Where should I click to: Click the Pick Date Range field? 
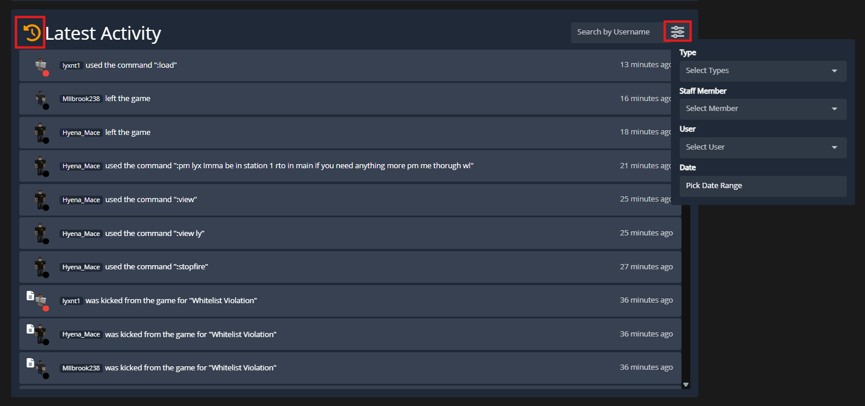pos(762,186)
